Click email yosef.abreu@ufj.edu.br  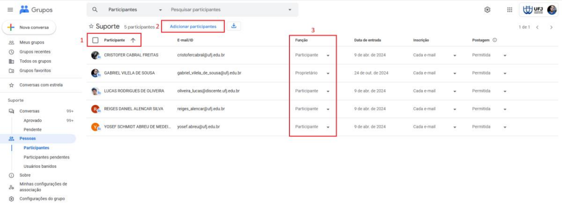(x=198, y=127)
